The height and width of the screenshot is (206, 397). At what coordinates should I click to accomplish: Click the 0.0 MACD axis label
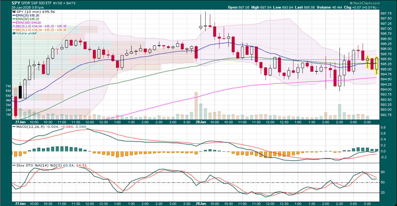coord(383,151)
